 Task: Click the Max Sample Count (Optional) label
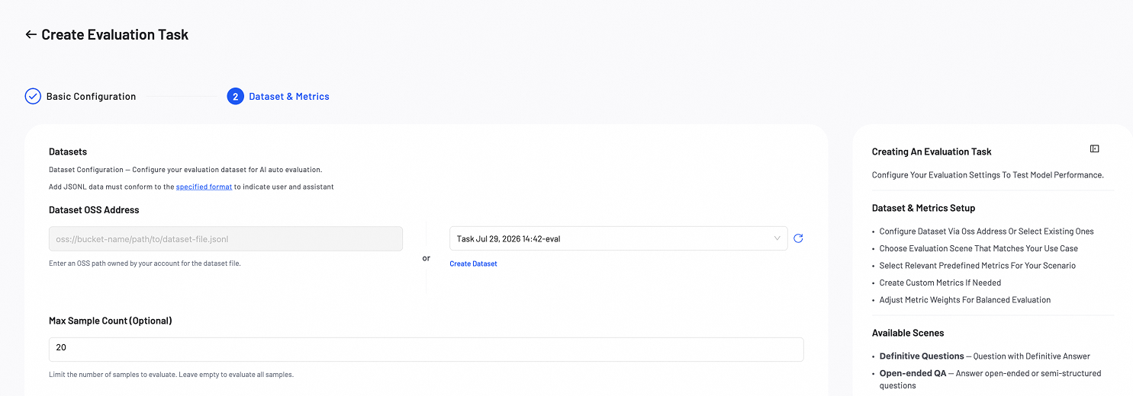coord(111,321)
